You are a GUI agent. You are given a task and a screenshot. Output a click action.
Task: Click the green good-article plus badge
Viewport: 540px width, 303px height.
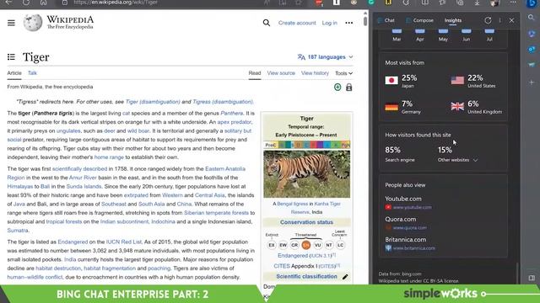337,88
